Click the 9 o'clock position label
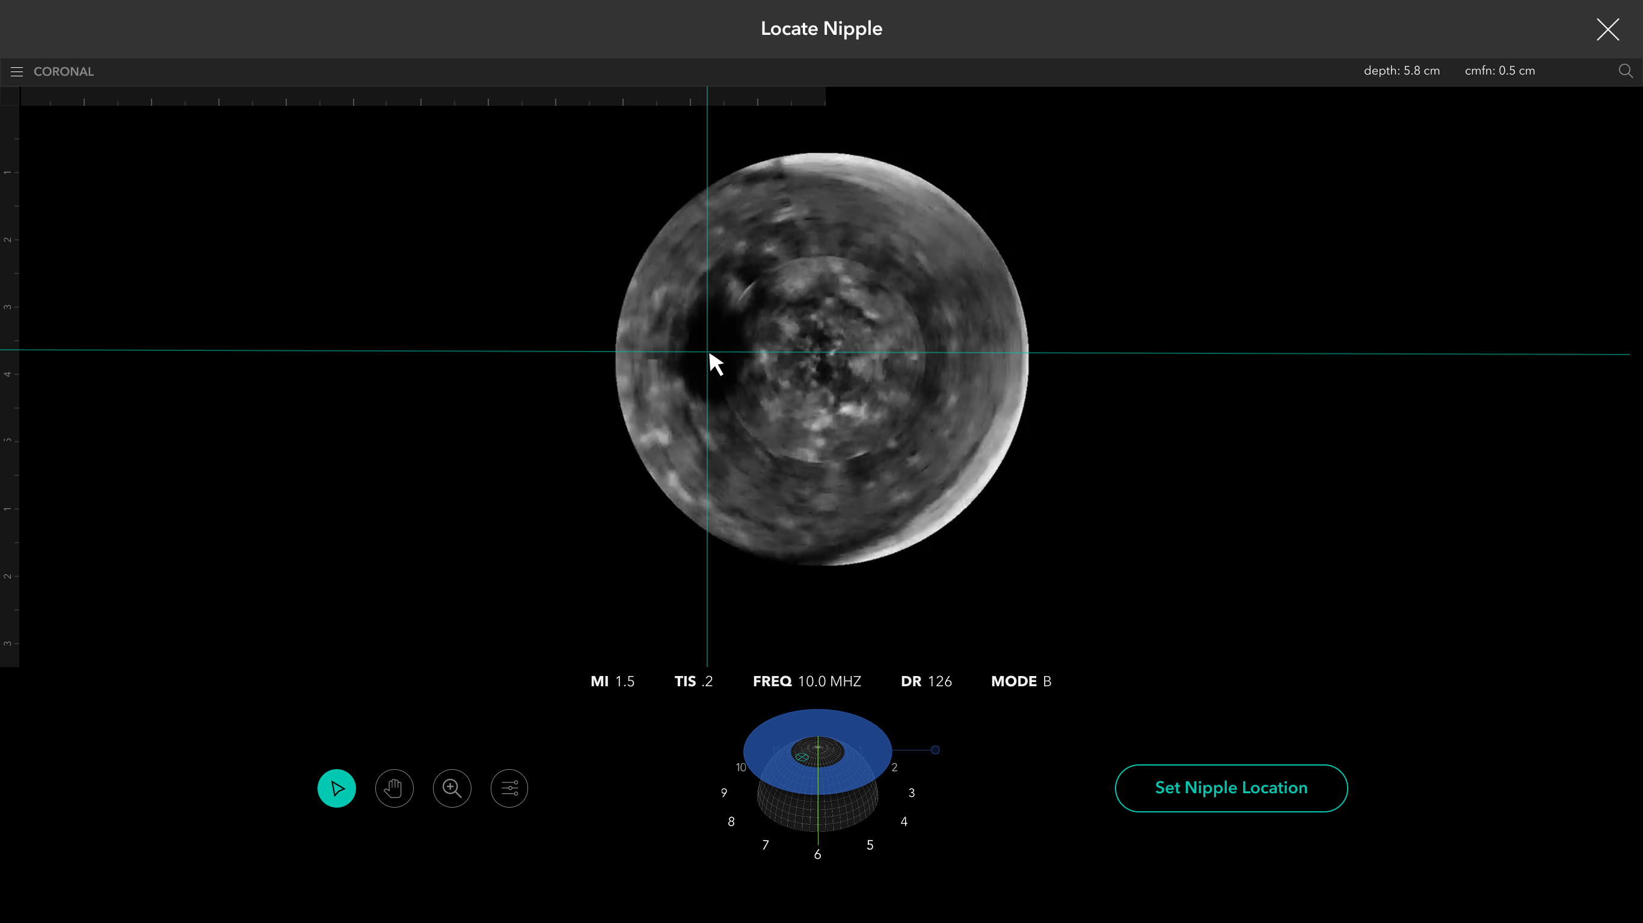Screen dimensions: 1643x923 tap(723, 793)
